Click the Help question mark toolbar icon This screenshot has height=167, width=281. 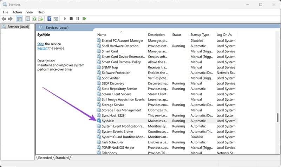[50, 19]
